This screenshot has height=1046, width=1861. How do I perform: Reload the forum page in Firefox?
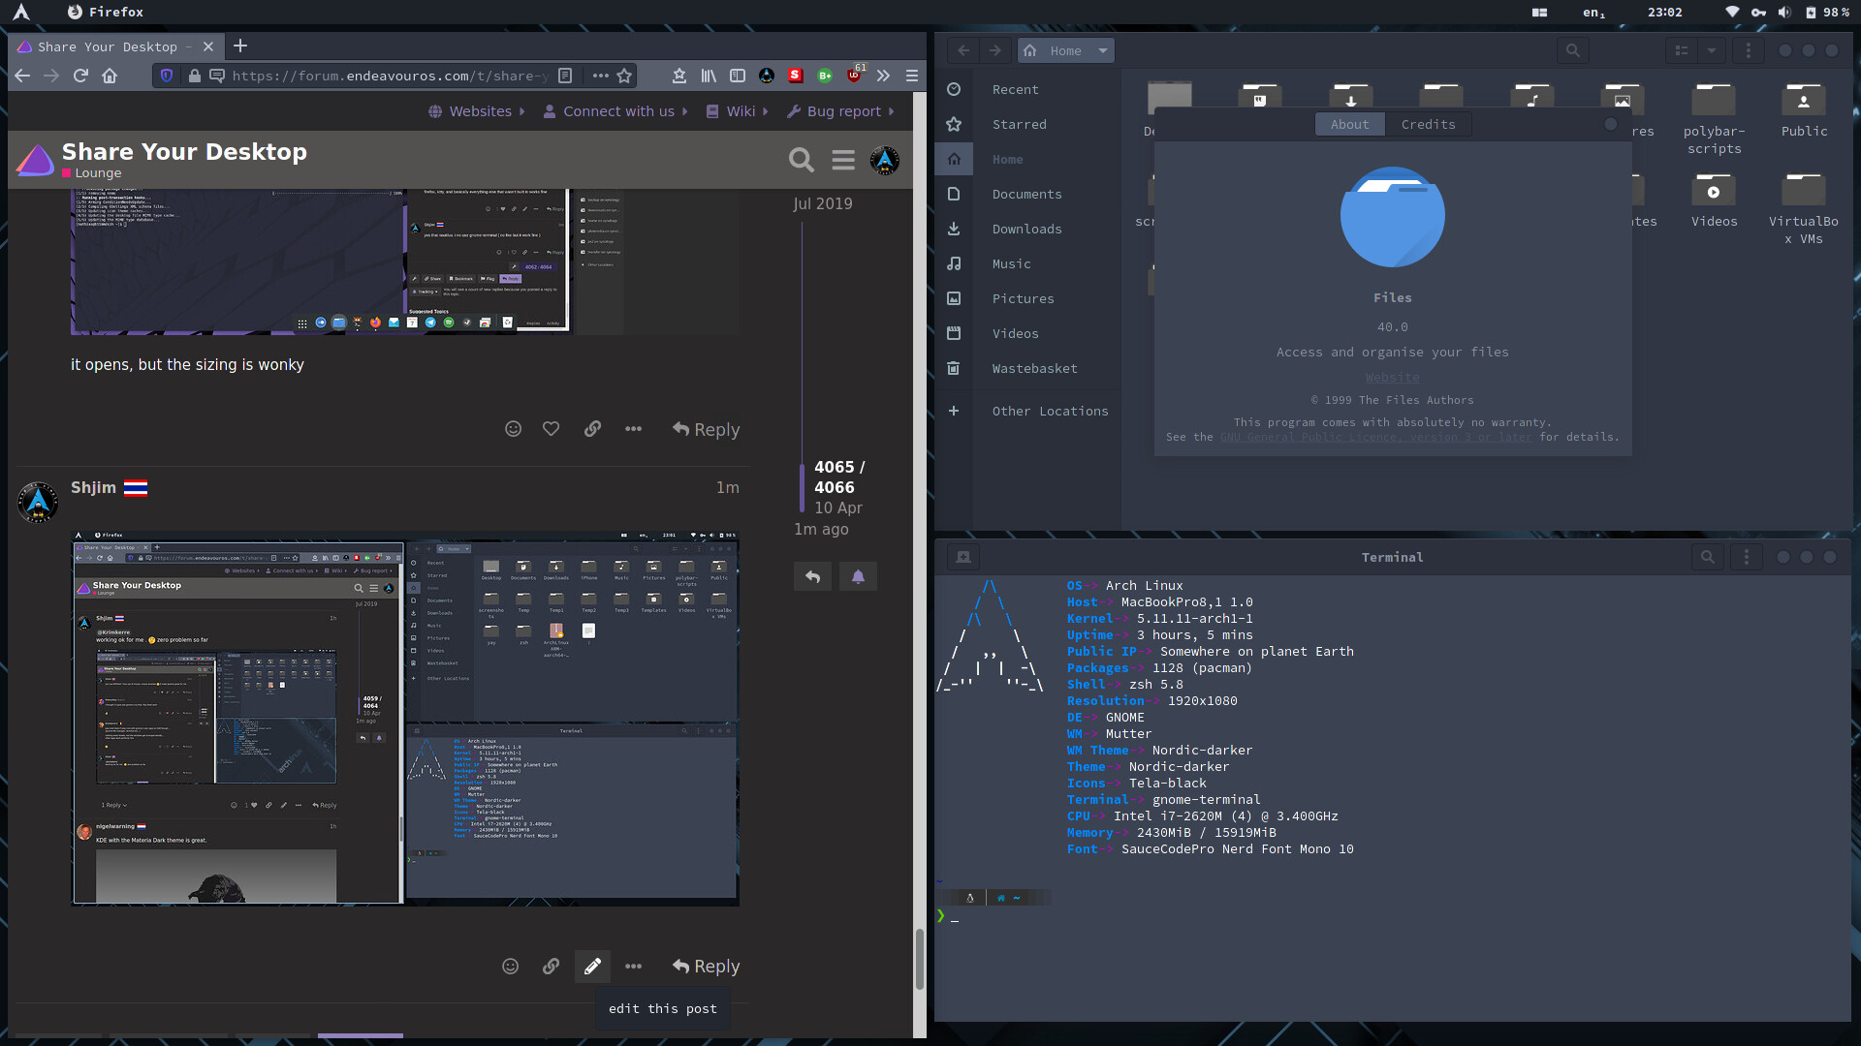(80, 76)
